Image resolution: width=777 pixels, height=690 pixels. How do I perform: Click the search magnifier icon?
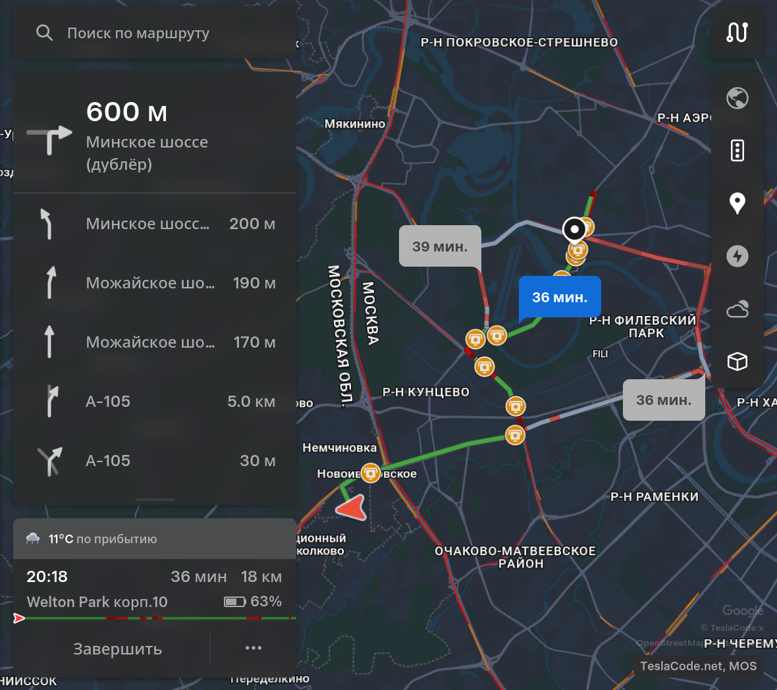point(44,33)
